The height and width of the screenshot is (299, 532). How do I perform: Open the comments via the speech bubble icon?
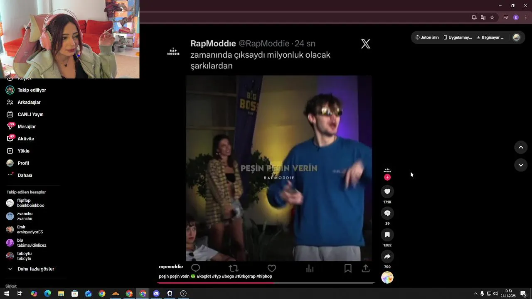point(387,213)
